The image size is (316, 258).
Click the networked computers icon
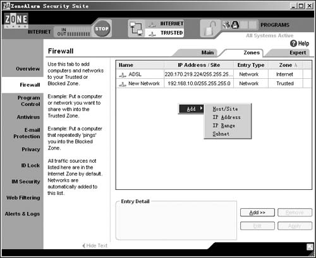pyautogui.click(x=136, y=28)
